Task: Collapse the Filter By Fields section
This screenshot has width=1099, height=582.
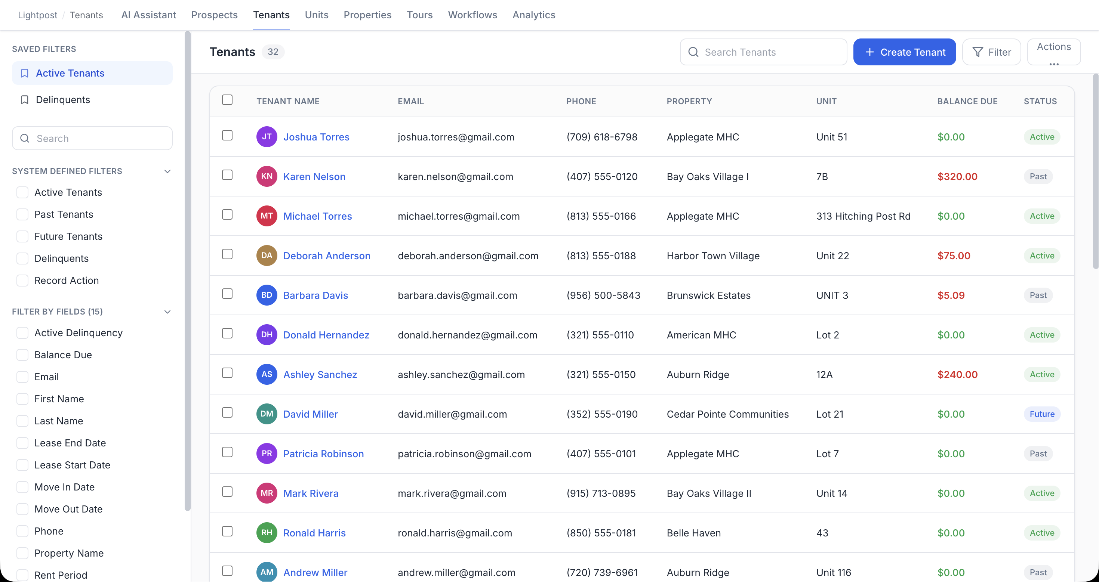Action: (x=168, y=312)
